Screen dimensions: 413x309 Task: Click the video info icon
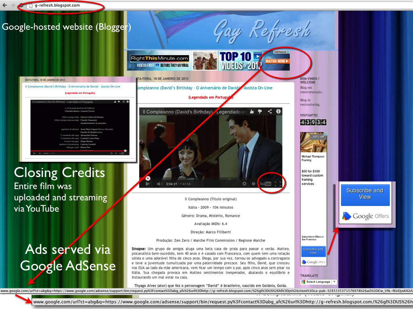coord(278,111)
